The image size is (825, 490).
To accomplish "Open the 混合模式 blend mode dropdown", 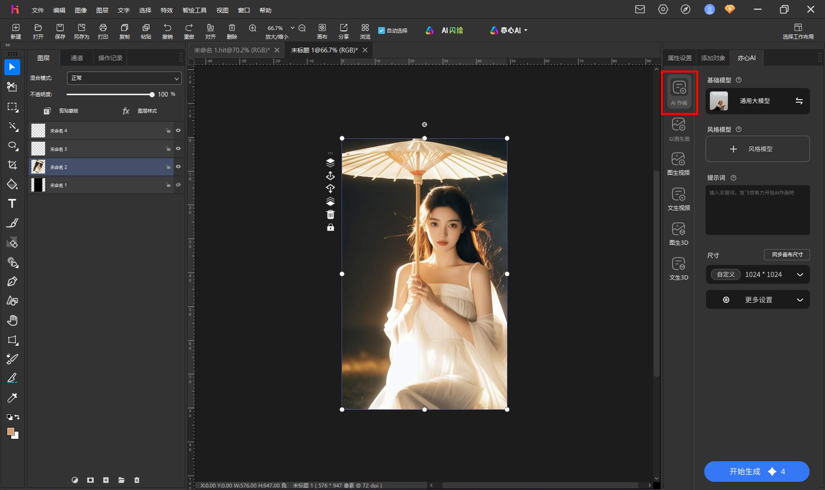I will (124, 78).
